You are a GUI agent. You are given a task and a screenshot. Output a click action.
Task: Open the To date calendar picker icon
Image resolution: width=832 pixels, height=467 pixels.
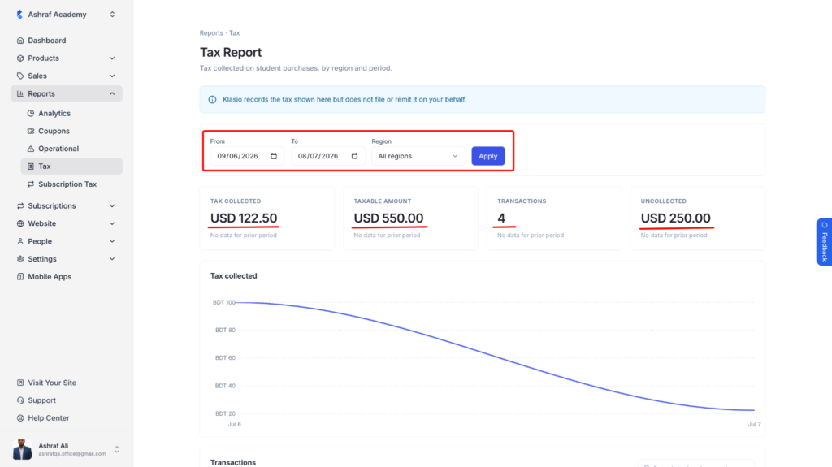(x=354, y=156)
